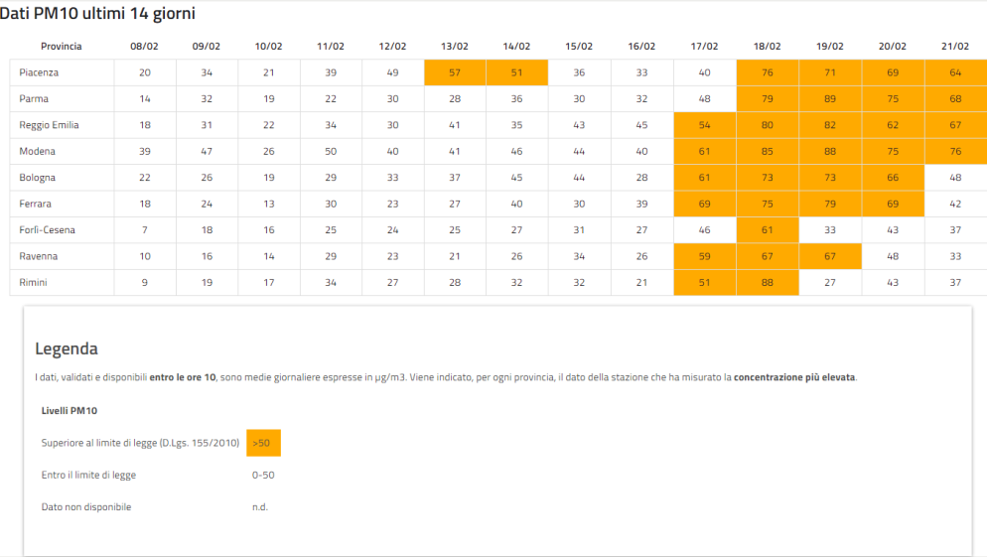The height and width of the screenshot is (557, 987).
Task: Click the 13/02 column header
Action: (455, 46)
